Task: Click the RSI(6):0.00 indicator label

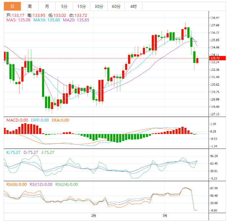Action: 16,184
